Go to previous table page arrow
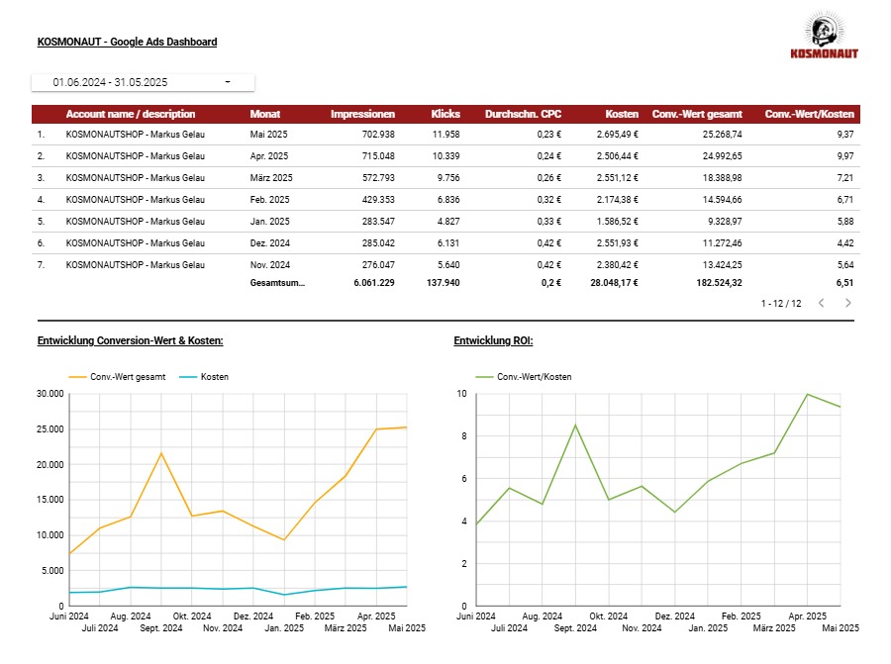The width and height of the screenshot is (891, 664). click(821, 303)
